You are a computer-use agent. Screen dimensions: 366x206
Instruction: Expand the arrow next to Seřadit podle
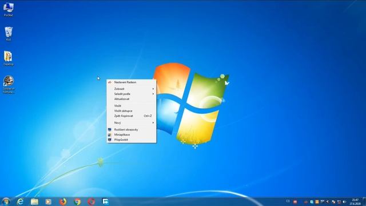tap(153, 94)
